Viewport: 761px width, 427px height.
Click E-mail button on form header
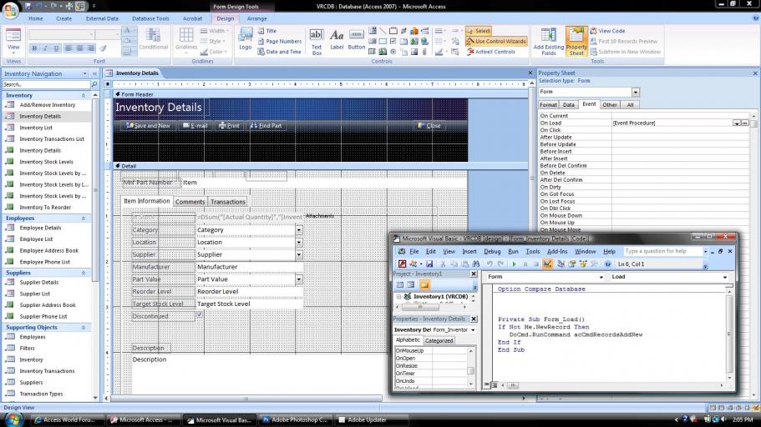(195, 126)
